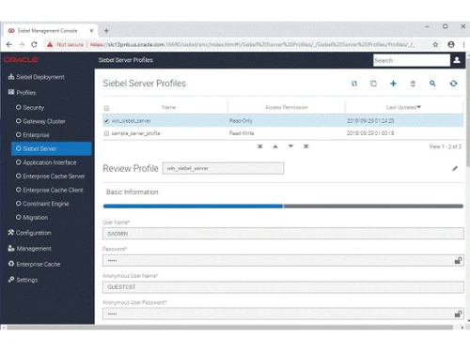Click Read-Write cell of sample_server_profile
Viewport: 470px width, 352px height.
pos(242,133)
